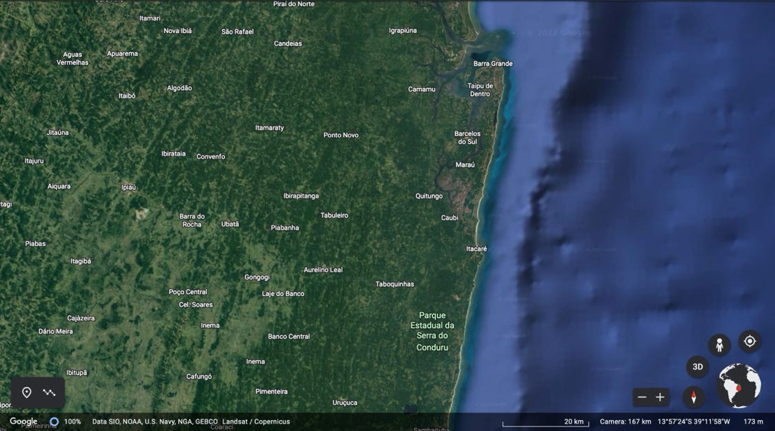Click the 173 m elevation readout
Viewport: 775px width, 431px height.
tap(753, 421)
